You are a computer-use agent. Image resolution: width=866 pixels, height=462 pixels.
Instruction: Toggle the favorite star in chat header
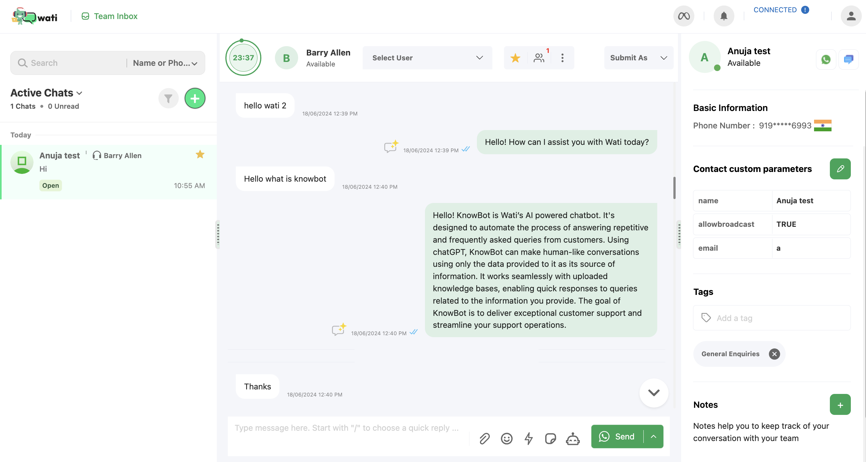(x=515, y=58)
